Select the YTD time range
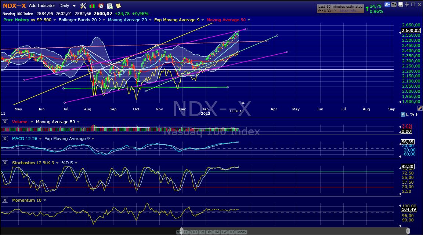The height and width of the screenshot is (235, 423). tap(194, 232)
